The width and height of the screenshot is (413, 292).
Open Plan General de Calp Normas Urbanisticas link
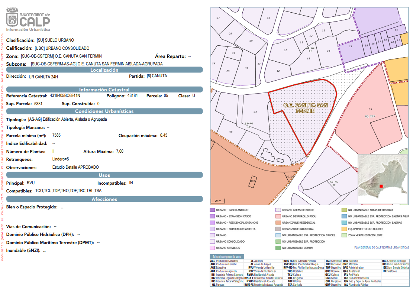(381, 247)
